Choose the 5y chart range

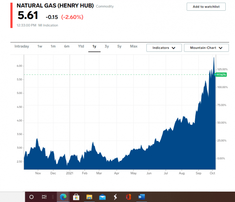pyautogui.click(x=119, y=46)
